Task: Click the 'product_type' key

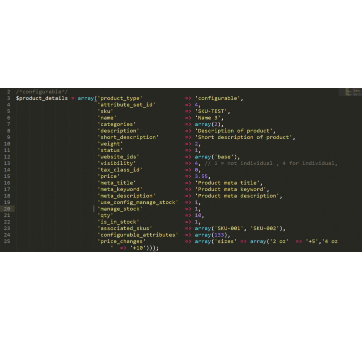Action: coord(120,98)
